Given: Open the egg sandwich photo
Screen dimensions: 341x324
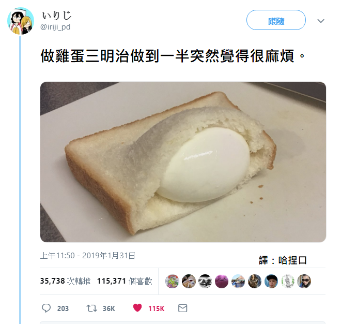Looking at the screenshot, I should click(183, 162).
